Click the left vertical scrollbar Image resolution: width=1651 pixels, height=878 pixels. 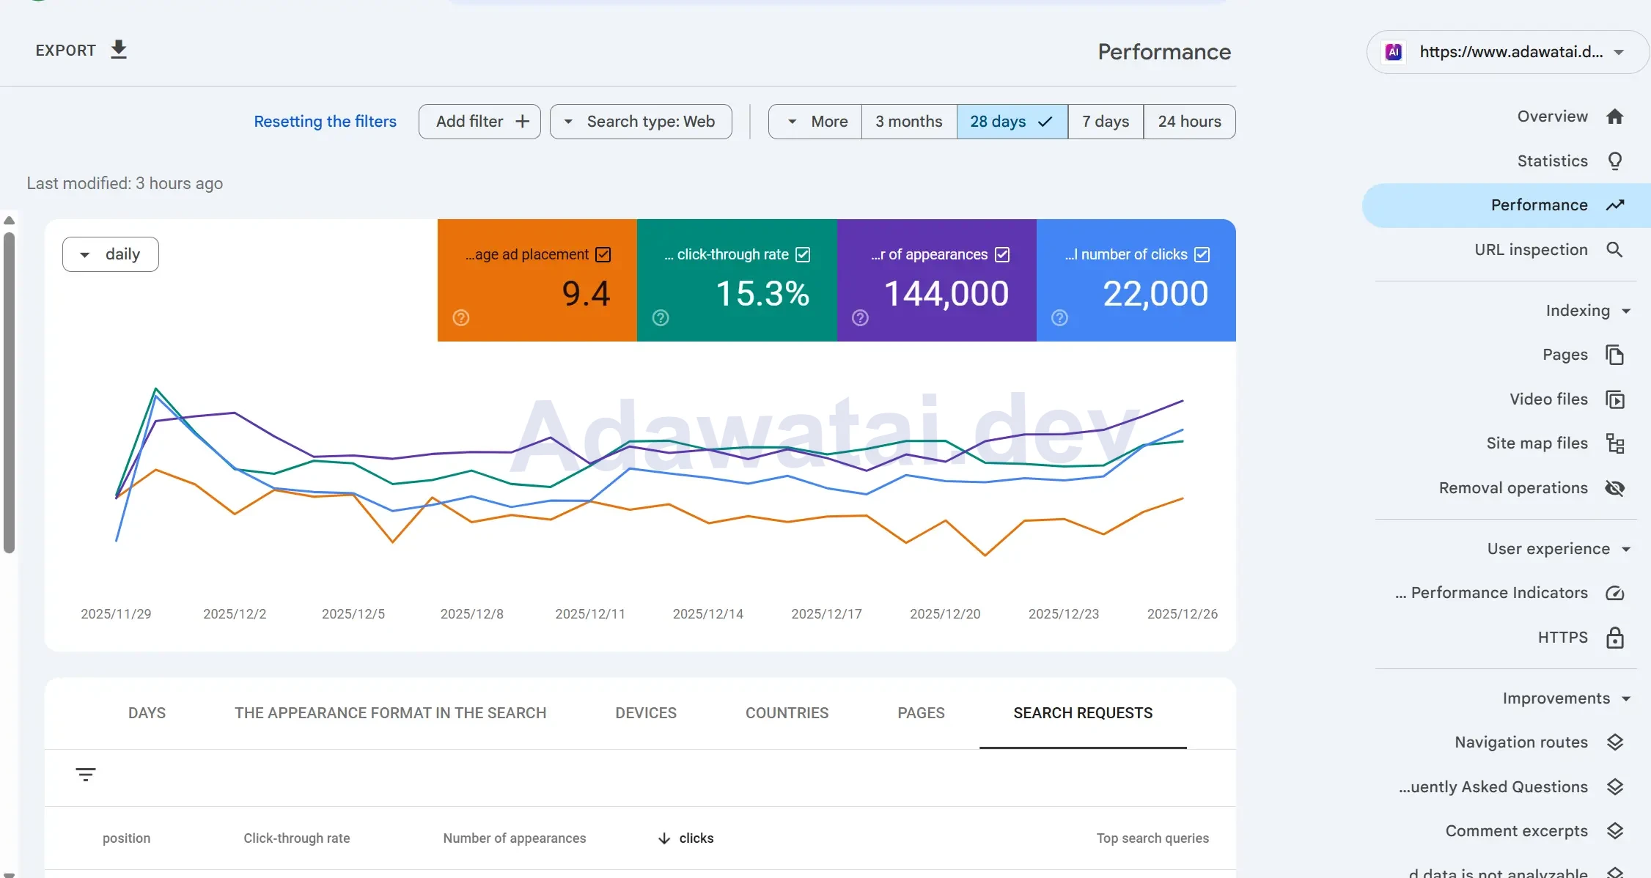pyautogui.click(x=9, y=392)
